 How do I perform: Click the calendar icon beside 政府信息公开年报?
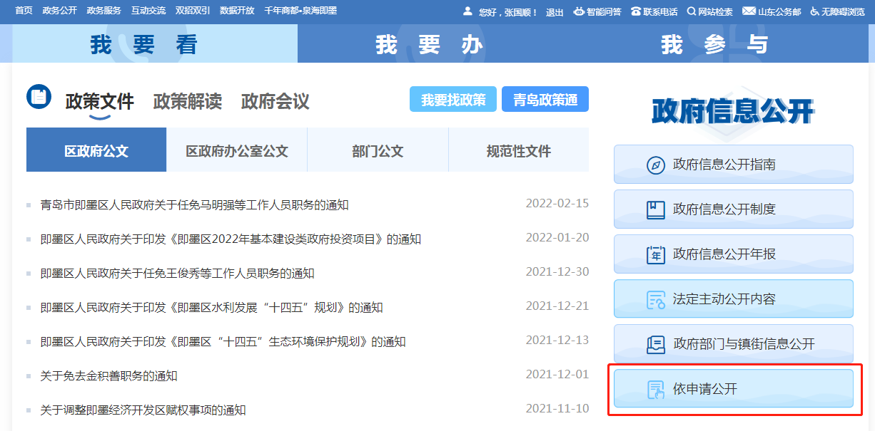pos(655,254)
